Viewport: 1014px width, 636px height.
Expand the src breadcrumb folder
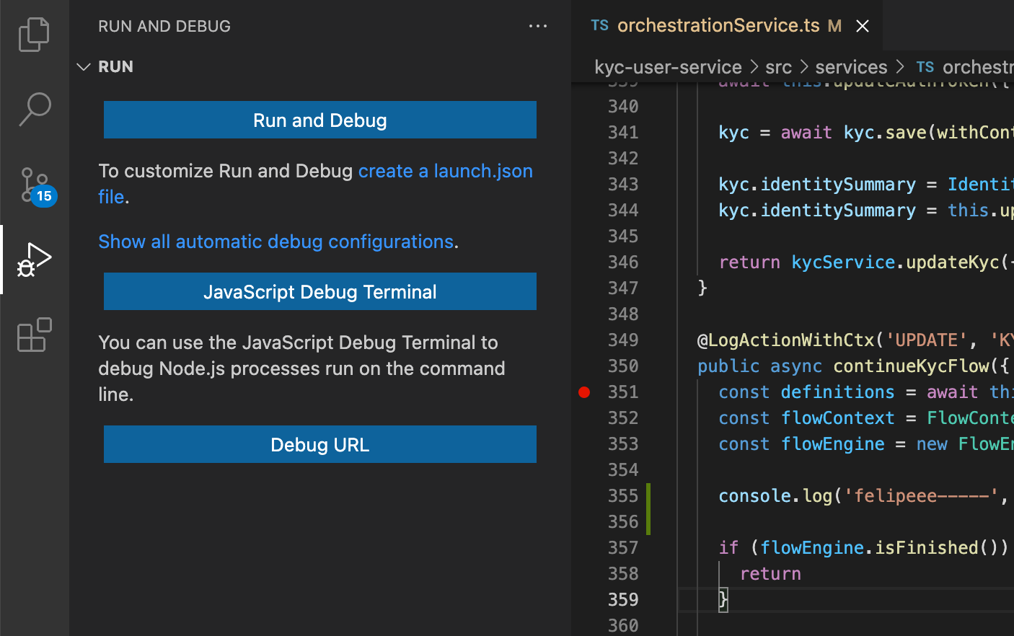coord(778,67)
